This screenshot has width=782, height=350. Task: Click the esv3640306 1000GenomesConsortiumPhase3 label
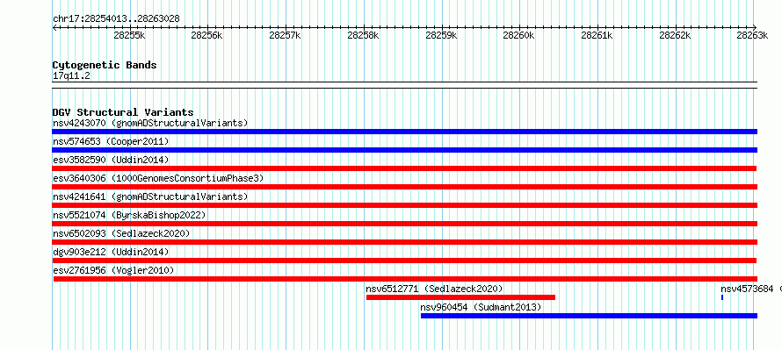pyautogui.click(x=158, y=178)
